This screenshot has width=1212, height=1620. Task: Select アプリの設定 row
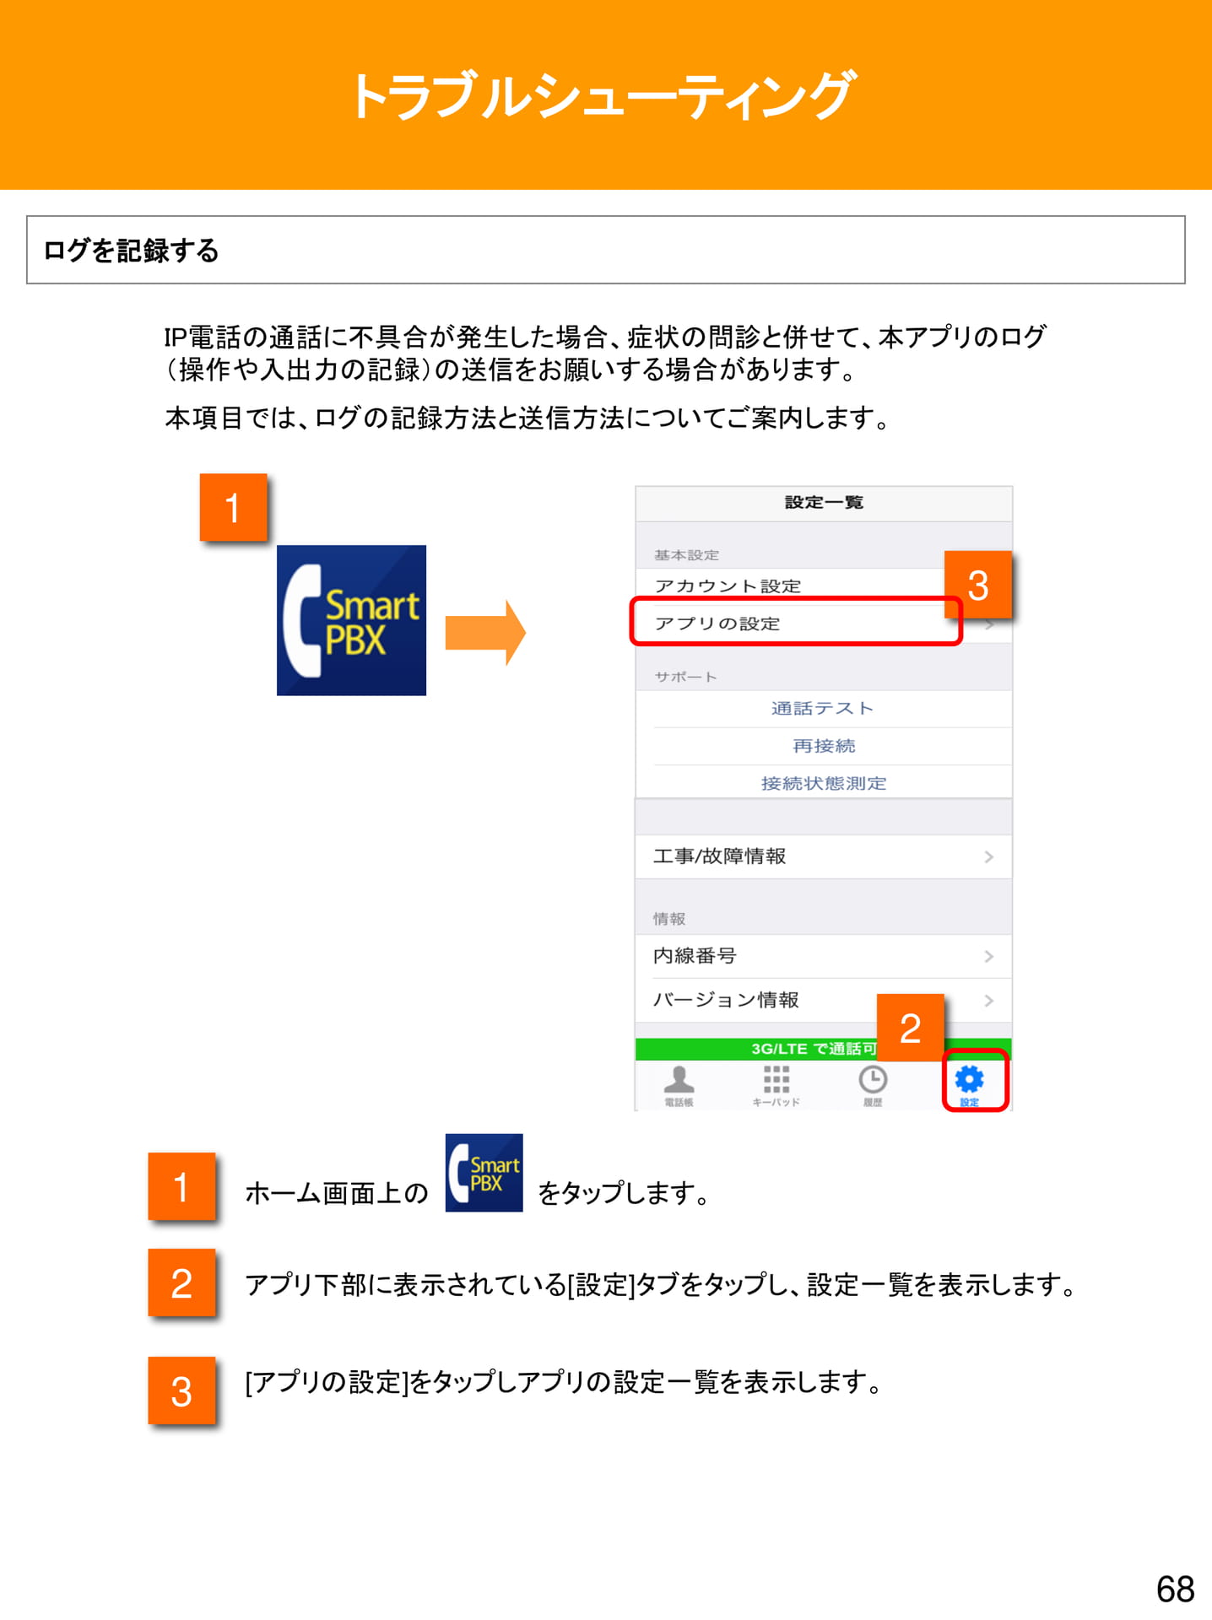796,623
